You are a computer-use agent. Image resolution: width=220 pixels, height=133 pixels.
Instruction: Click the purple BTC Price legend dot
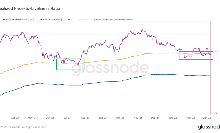(41, 20)
